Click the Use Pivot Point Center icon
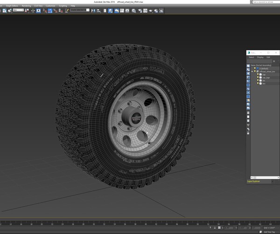The image size is (280, 234). tap(27, 11)
